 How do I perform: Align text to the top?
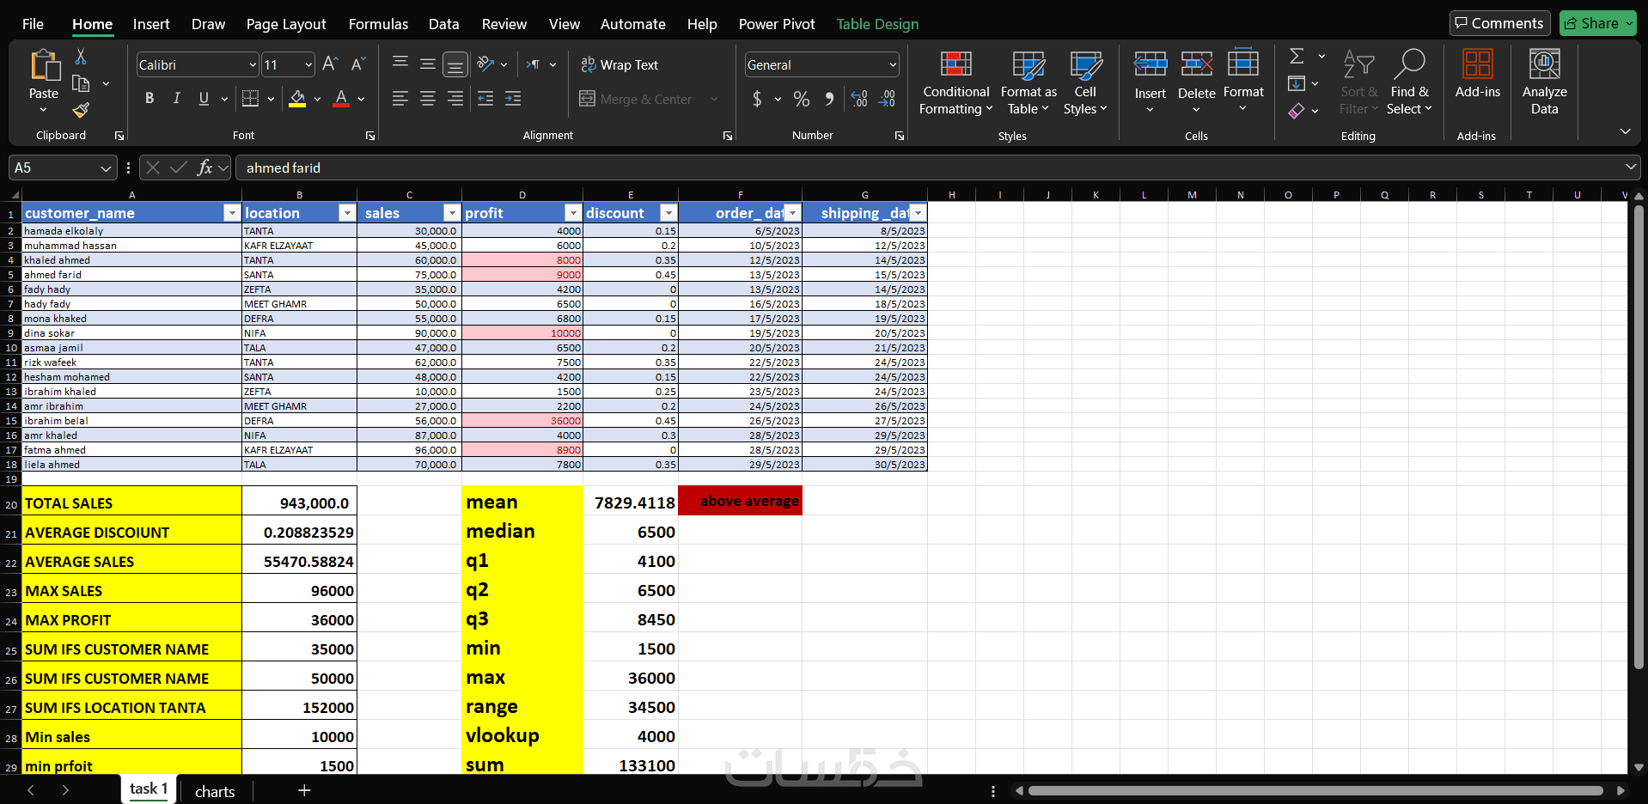[400, 64]
